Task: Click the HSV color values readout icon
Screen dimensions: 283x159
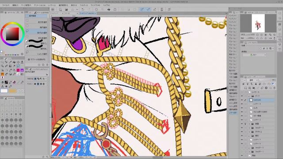Action: [x=22, y=54]
